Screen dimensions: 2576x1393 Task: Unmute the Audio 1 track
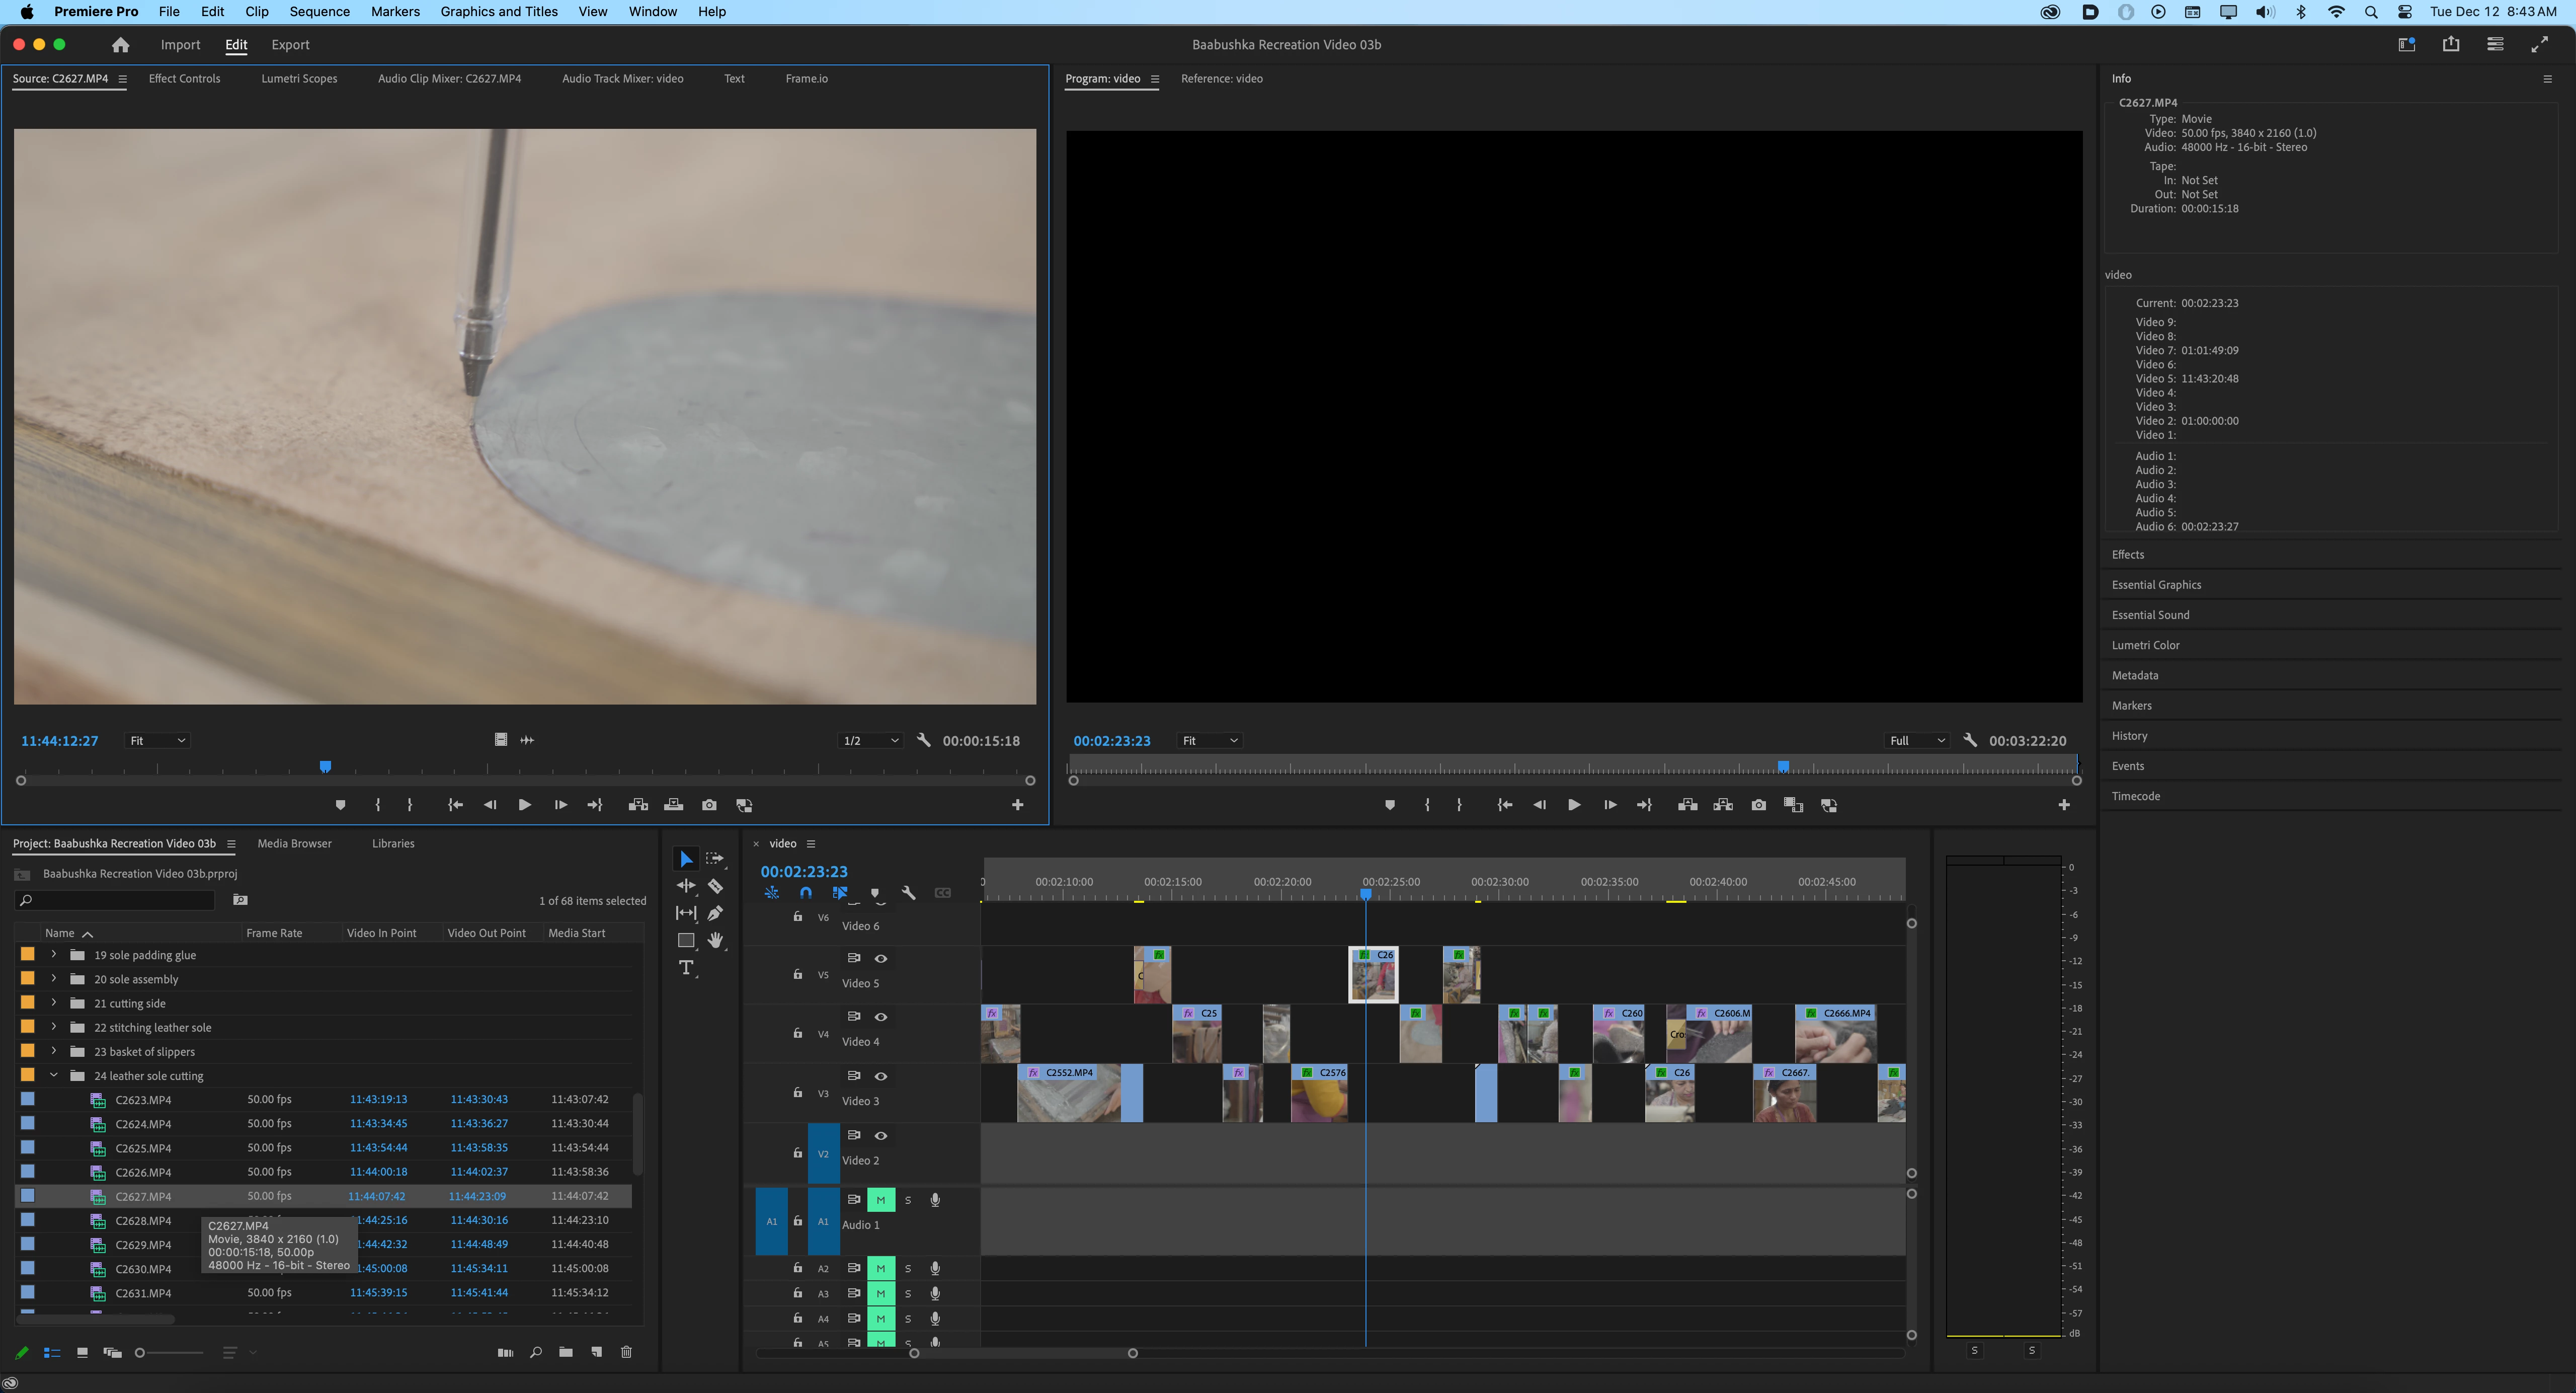pyautogui.click(x=880, y=1200)
